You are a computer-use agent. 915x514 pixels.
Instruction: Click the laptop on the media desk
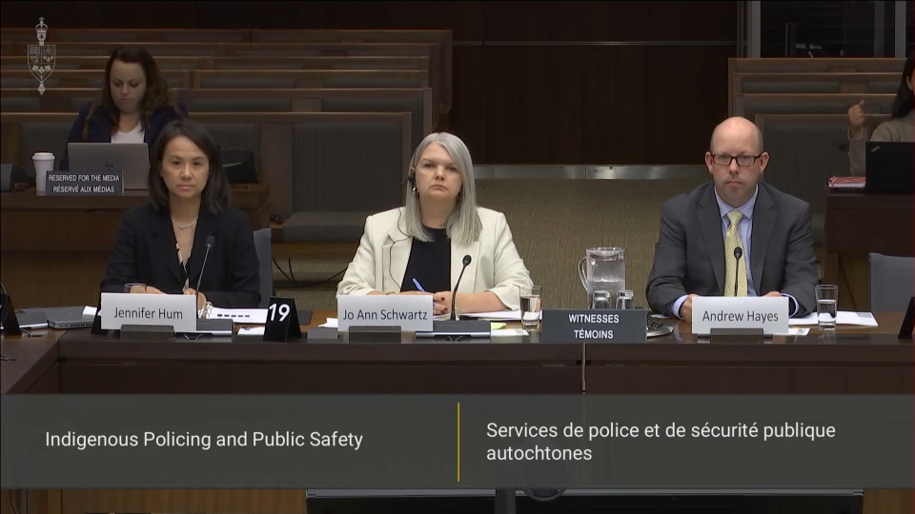[x=108, y=165]
